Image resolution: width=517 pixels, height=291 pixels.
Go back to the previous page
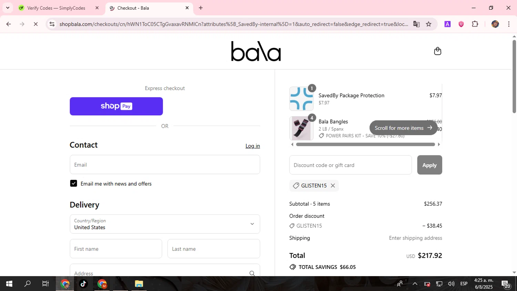[9, 24]
